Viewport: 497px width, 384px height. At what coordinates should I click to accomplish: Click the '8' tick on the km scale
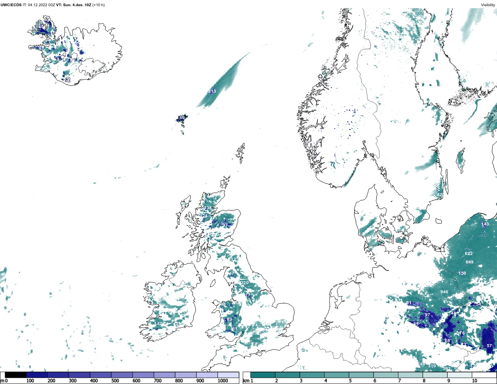(424, 381)
